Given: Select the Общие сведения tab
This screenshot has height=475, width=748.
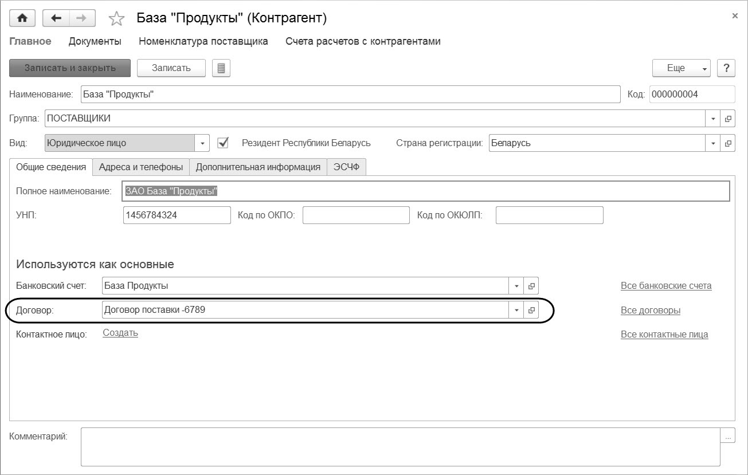Looking at the screenshot, I should click(51, 167).
